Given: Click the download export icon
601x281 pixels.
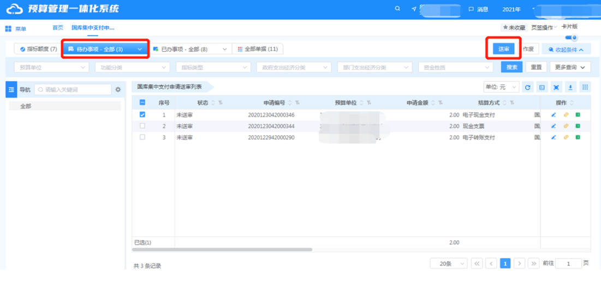Looking at the screenshot, I should pyautogui.click(x=570, y=87).
